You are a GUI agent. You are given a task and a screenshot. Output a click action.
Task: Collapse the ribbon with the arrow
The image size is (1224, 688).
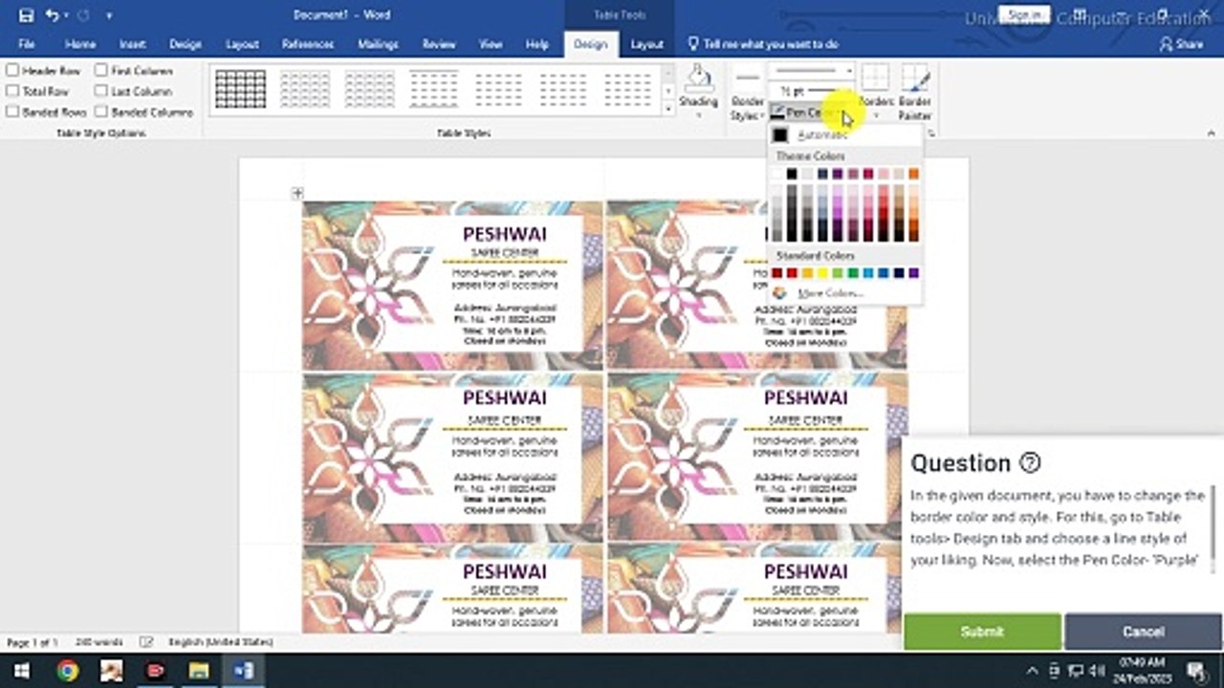(x=1212, y=134)
